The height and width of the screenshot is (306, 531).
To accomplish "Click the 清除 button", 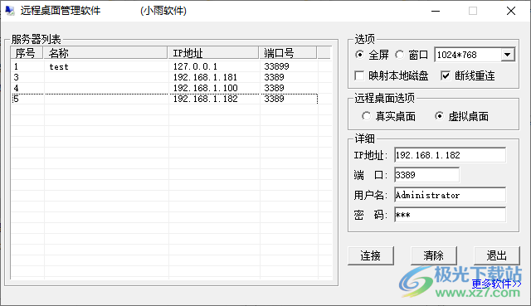I will click(433, 255).
